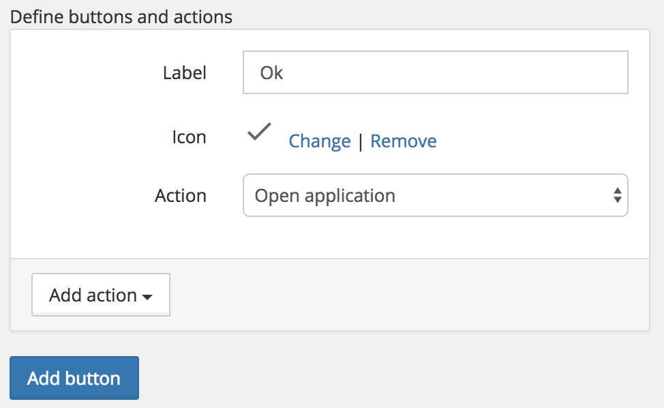The image size is (664, 408).
Task: Click the Add action caret arrow
Action: 147,297
